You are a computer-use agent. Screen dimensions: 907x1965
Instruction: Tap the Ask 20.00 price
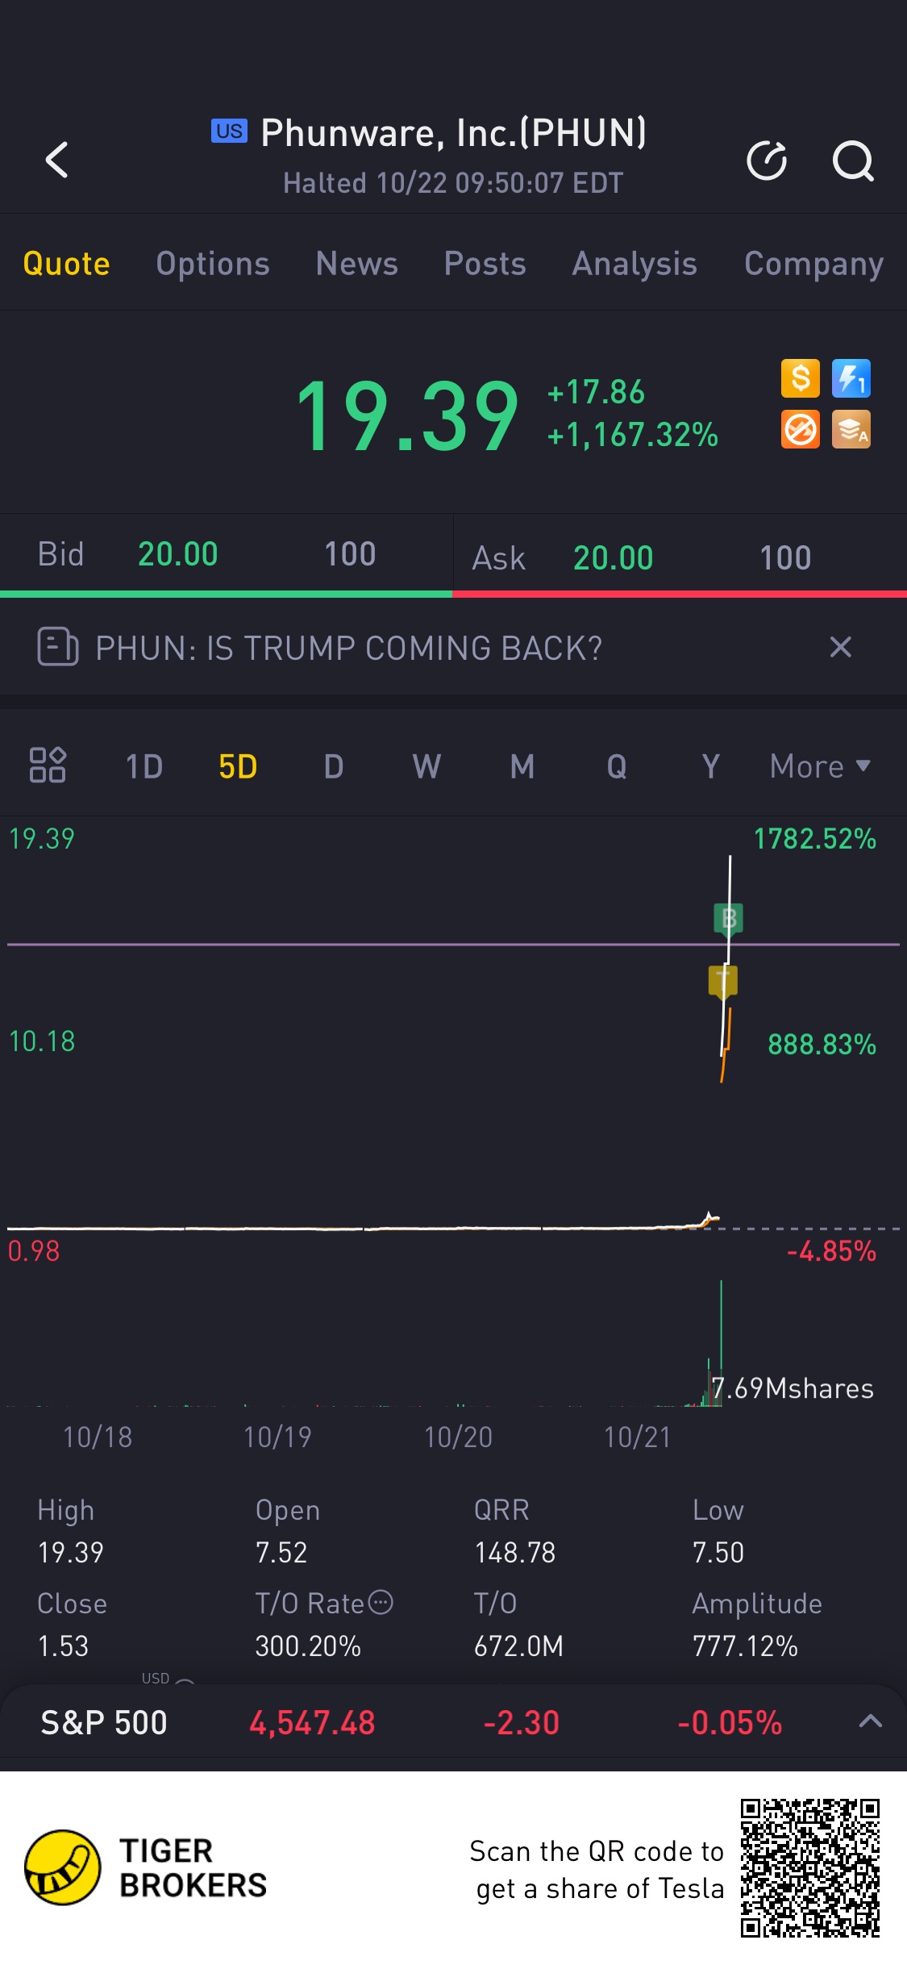613,557
